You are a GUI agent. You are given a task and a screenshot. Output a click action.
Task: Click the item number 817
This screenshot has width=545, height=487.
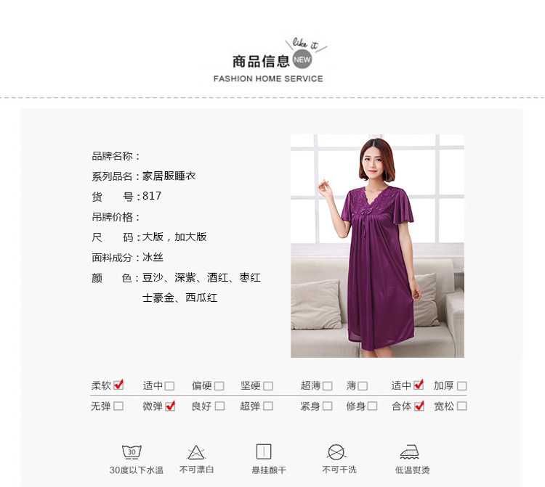(152, 196)
